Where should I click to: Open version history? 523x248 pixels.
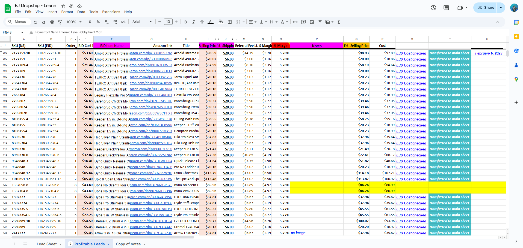click(433, 8)
